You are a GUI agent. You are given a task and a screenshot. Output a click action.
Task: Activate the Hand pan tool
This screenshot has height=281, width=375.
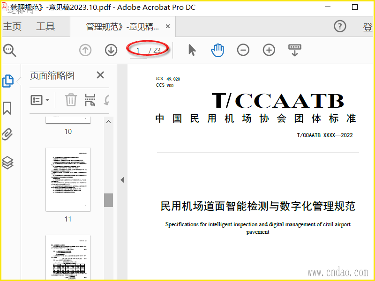217,50
